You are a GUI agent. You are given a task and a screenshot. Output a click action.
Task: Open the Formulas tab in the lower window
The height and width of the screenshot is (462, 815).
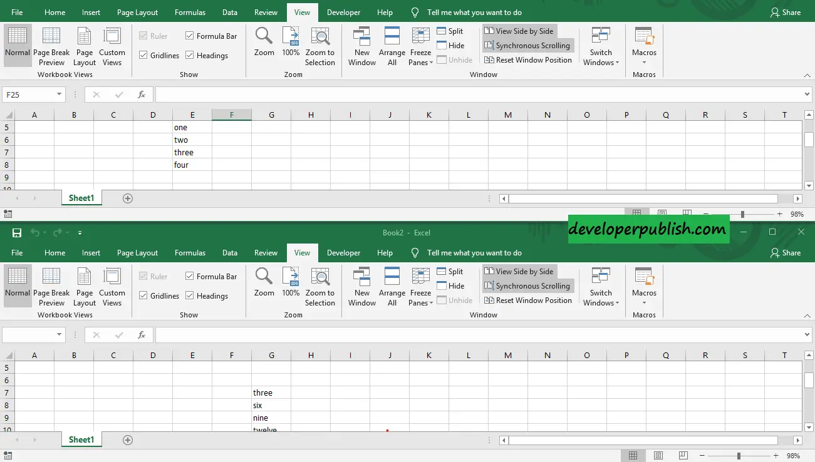click(190, 253)
